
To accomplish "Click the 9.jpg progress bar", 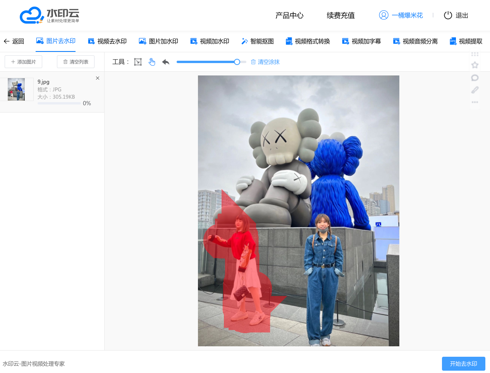I will click(x=59, y=103).
